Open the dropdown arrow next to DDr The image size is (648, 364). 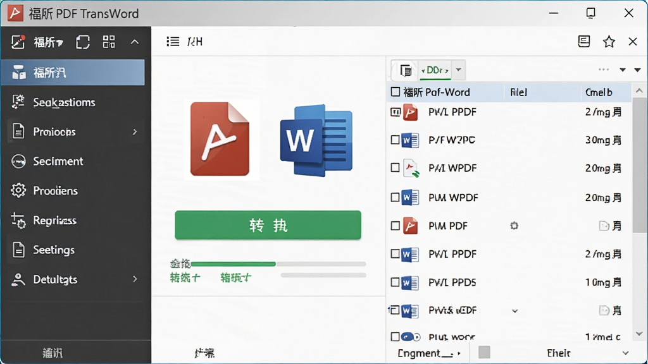click(458, 70)
